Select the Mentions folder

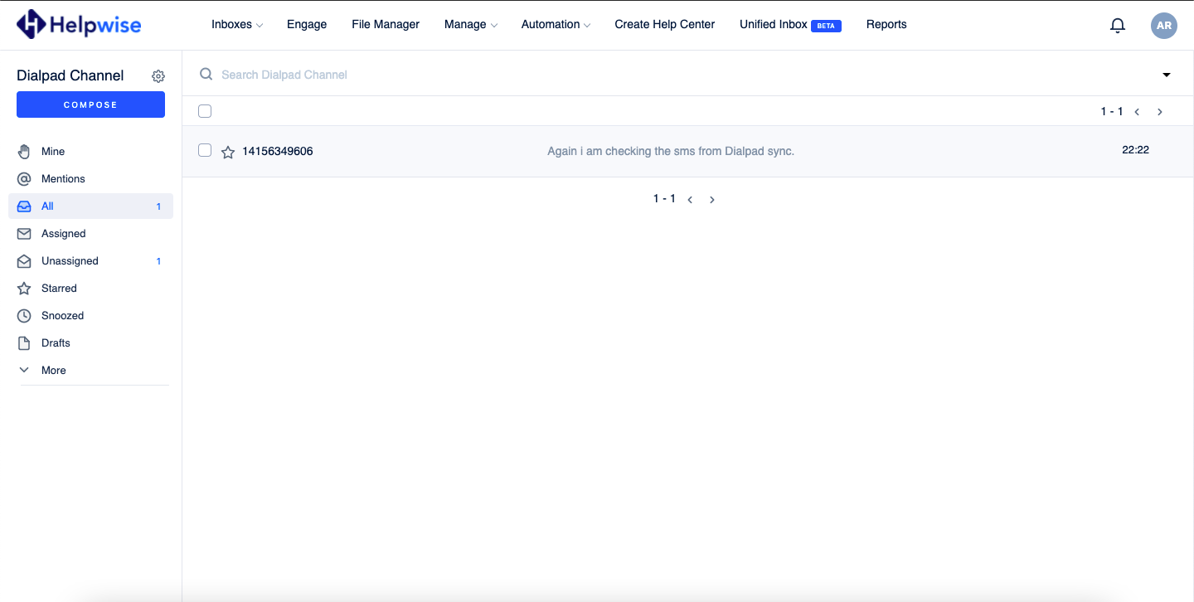tap(90, 179)
